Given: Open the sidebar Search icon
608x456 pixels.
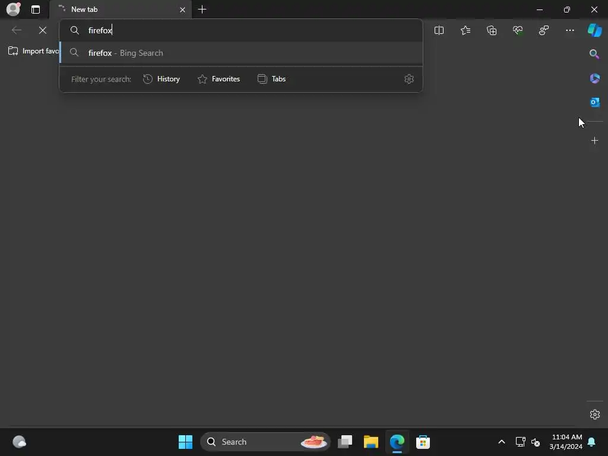Looking at the screenshot, I should click(x=594, y=54).
